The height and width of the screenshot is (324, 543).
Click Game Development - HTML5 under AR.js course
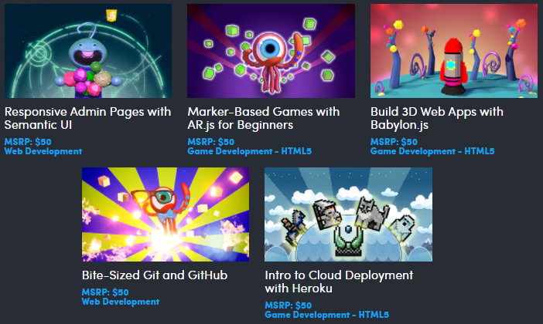tap(249, 151)
